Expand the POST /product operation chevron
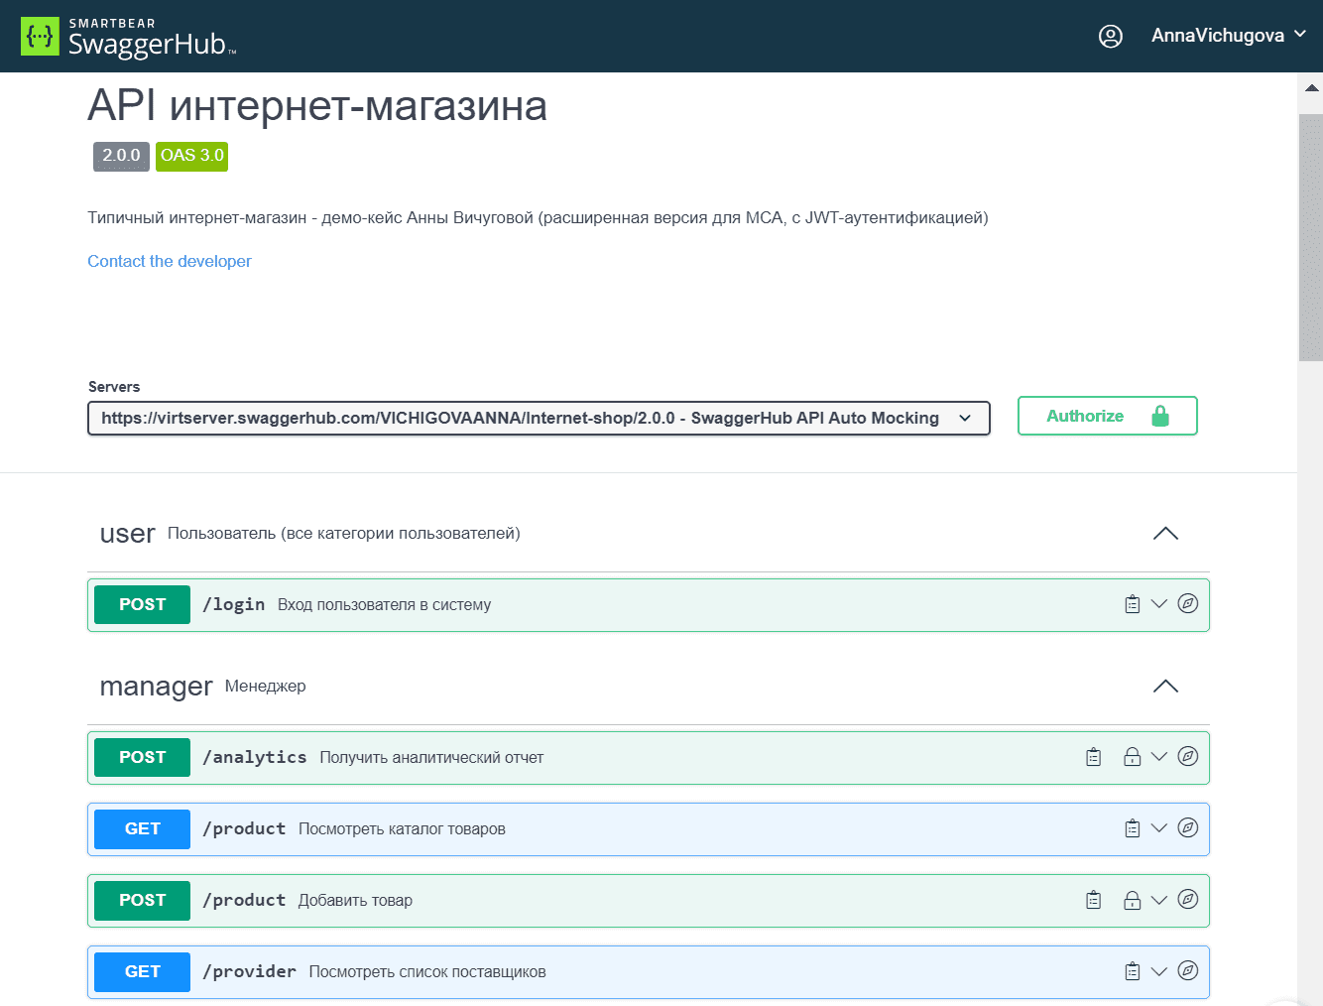The image size is (1323, 1006). point(1158,900)
